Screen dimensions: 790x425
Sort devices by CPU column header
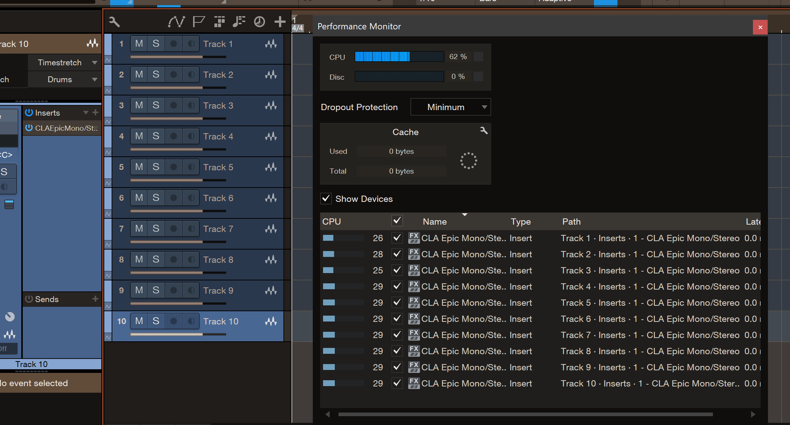click(x=331, y=222)
